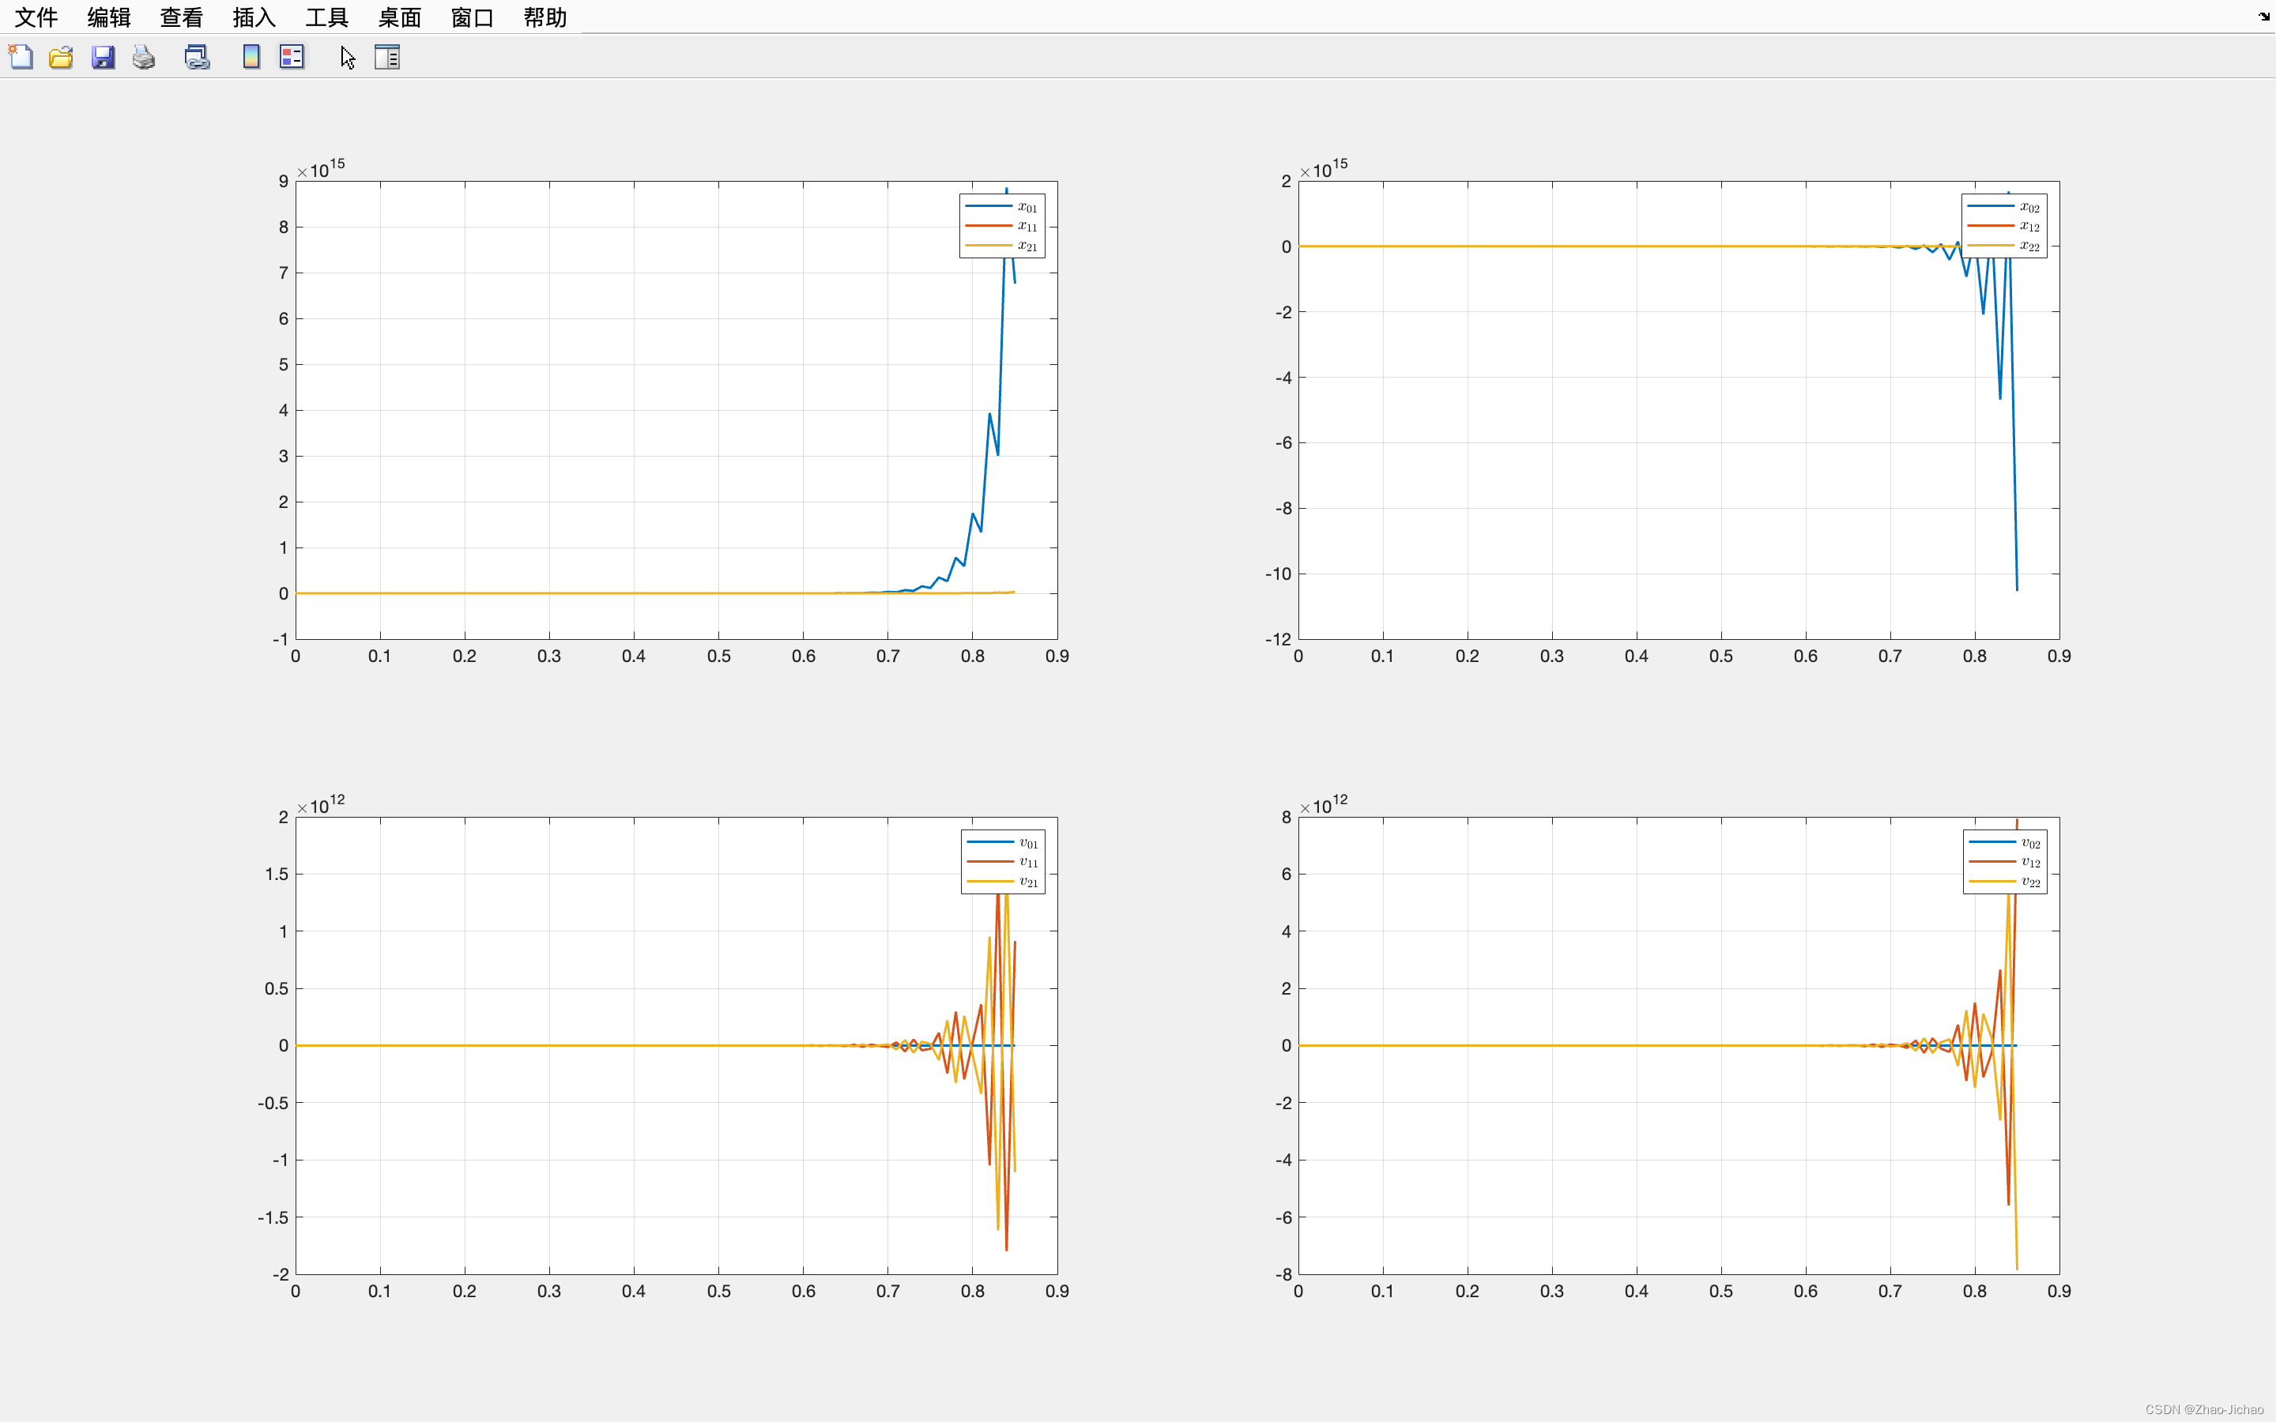2276x1422 pixels.
Task: Select the v21 legend entry in bottom-left plot
Action: tap(1003, 881)
